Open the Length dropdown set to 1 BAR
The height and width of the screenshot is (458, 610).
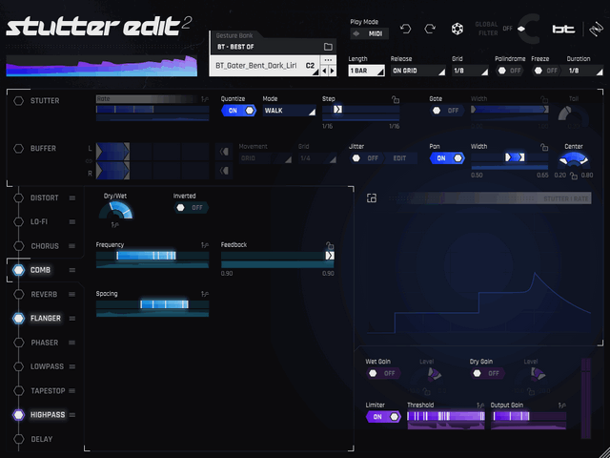pyautogui.click(x=367, y=71)
